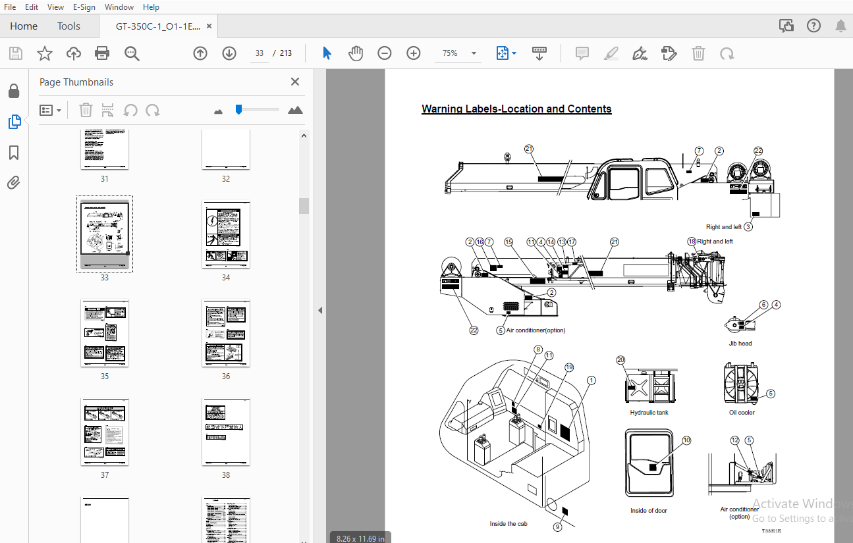Click the Save file icon
Screen dimensions: 853x543
tap(15, 53)
